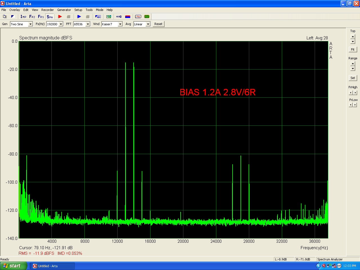360x270 pixels.
Task: Click the red and blue waveform toolbar icon
Action: click(128, 17)
